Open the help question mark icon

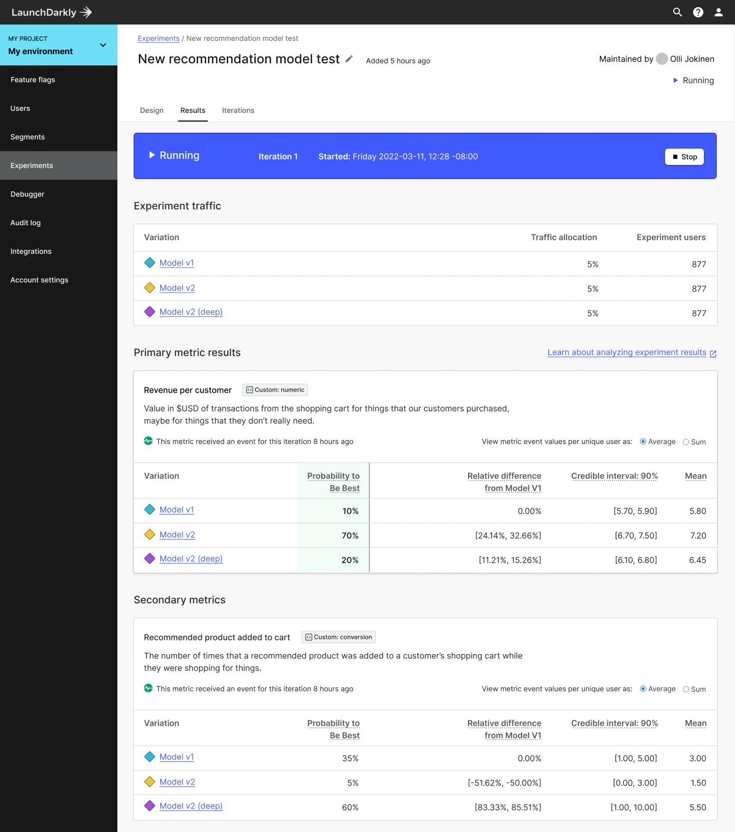coord(698,12)
